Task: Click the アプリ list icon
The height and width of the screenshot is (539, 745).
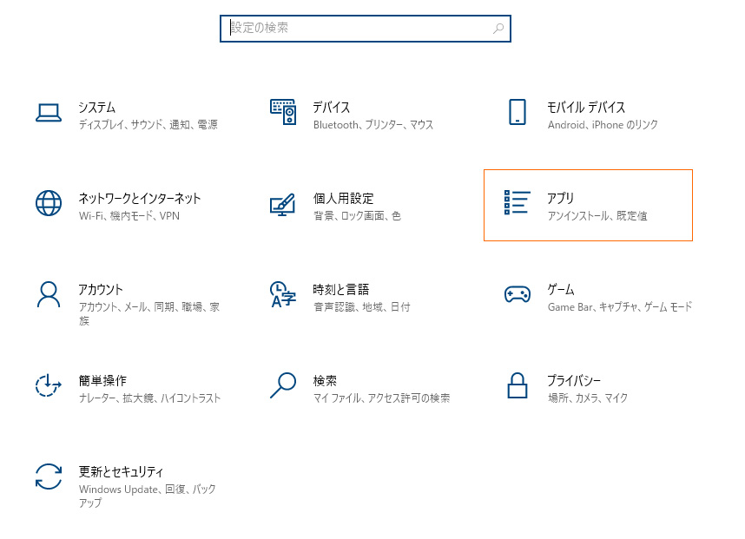Action: (517, 202)
